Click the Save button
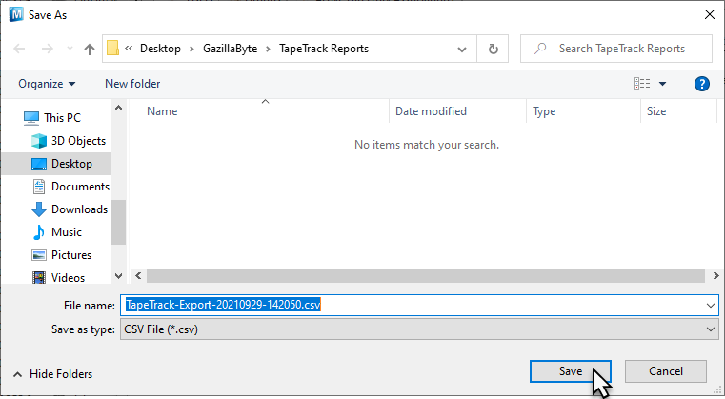Image resolution: width=725 pixels, height=399 pixels. click(x=570, y=371)
